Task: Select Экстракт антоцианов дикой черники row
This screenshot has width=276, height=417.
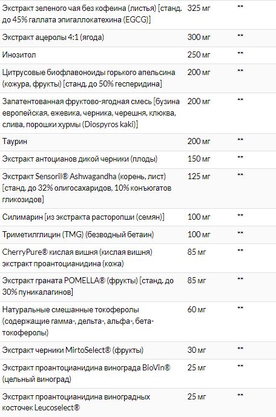Action: point(138,159)
